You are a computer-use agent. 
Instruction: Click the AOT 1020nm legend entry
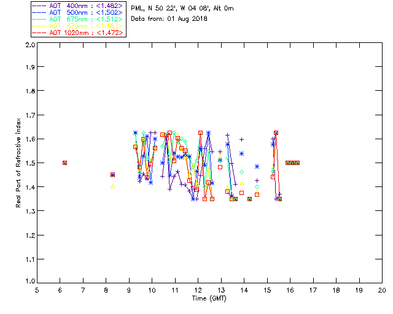pos(77,33)
